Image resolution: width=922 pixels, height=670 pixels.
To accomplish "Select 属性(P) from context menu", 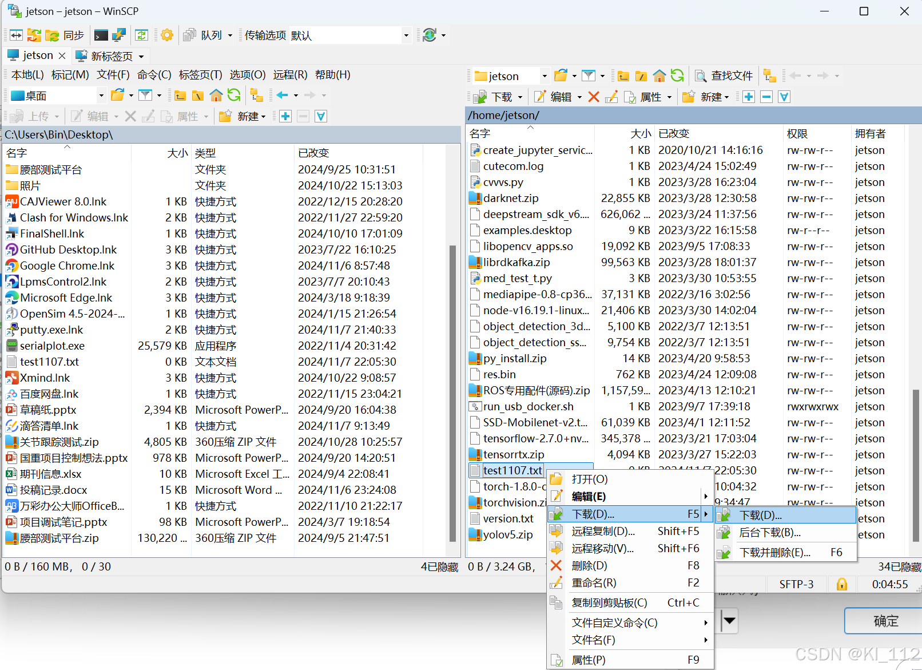I will [x=630, y=660].
